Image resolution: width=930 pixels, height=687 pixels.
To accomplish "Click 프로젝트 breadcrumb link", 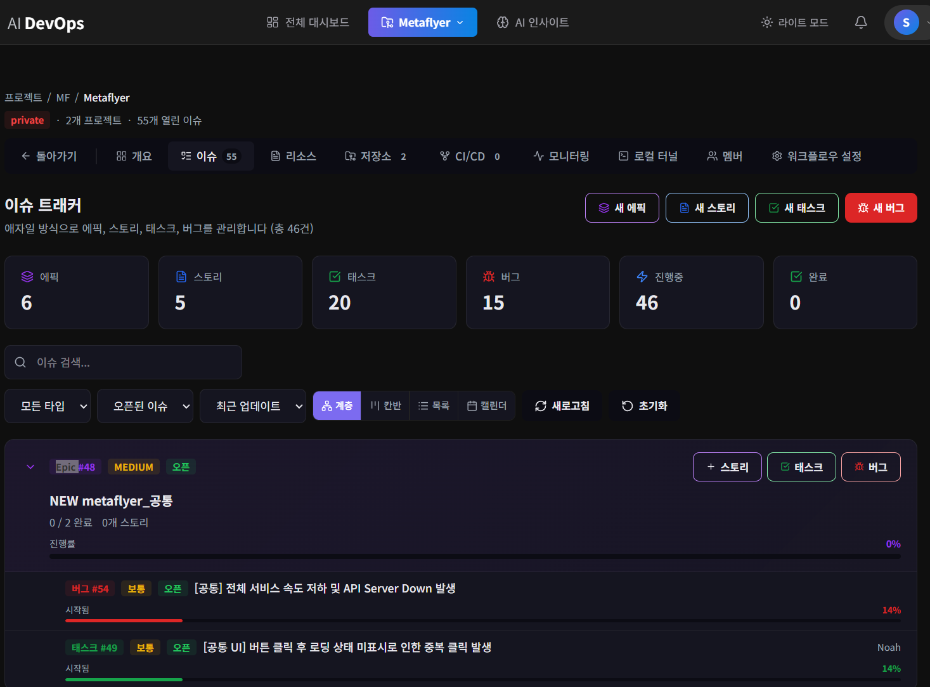I will (x=23, y=98).
